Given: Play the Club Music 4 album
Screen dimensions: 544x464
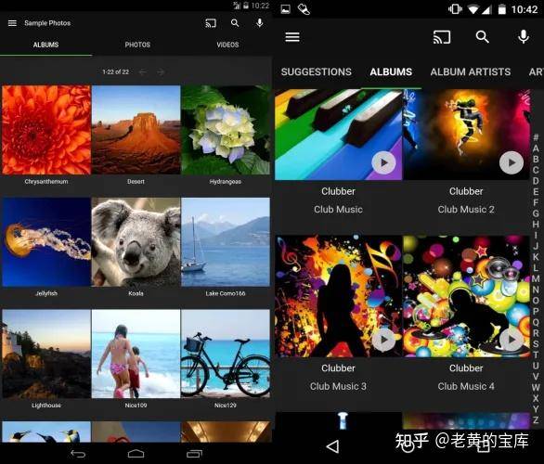Looking at the screenshot, I should [512, 340].
